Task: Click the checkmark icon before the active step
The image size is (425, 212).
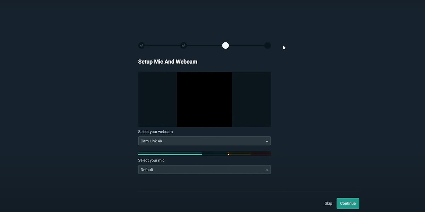Action: pos(183,45)
